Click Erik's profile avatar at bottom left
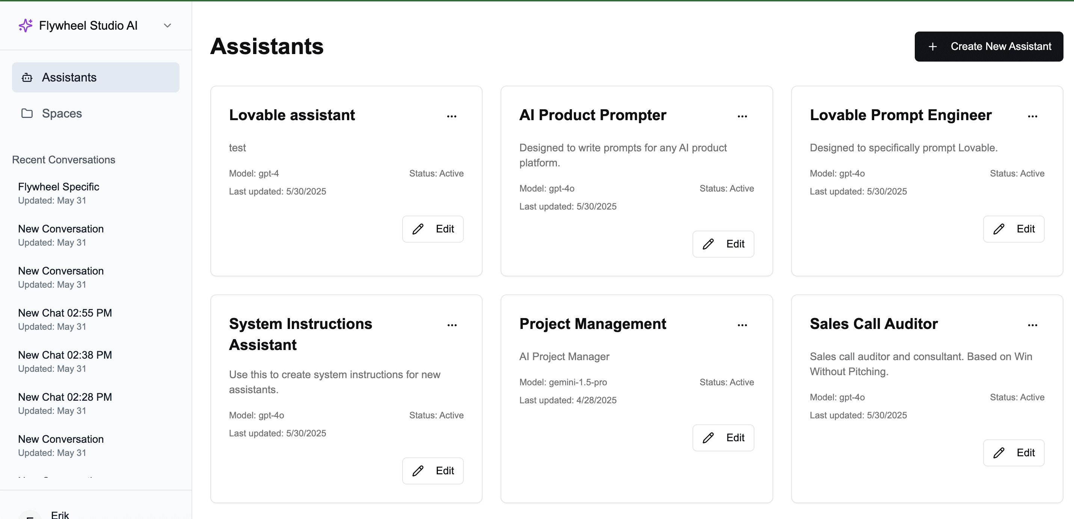This screenshot has width=1074, height=519. click(x=30, y=515)
